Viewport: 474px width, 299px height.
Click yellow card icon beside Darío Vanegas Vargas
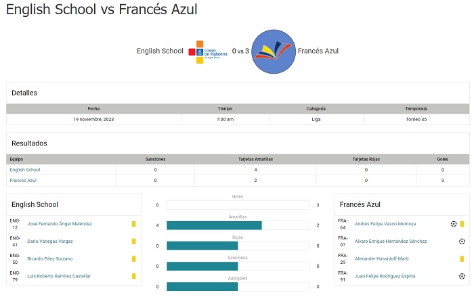pyautogui.click(x=134, y=241)
